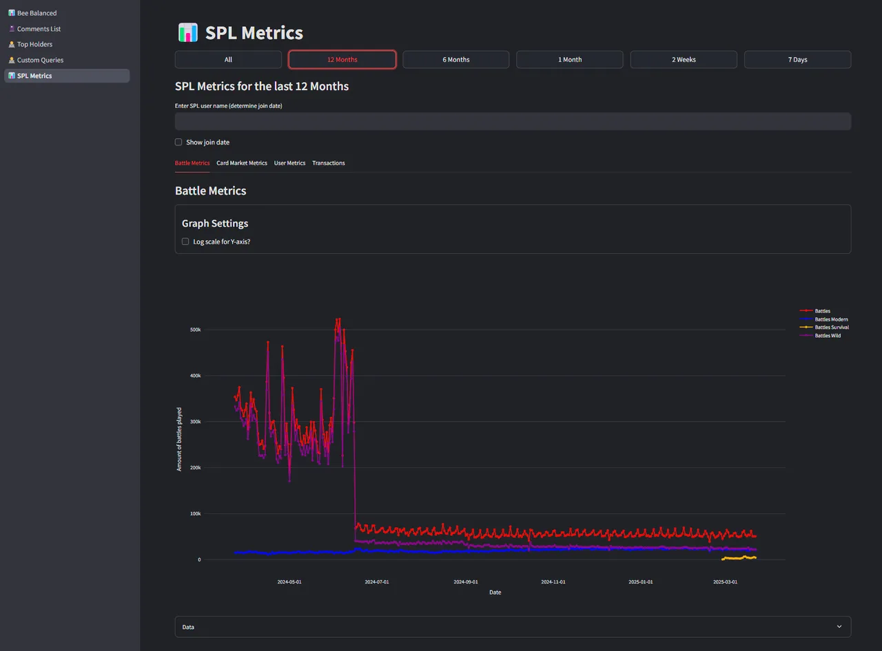Image resolution: width=882 pixels, height=651 pixels.
Task: Pick the 7 Days range
Action: [798, 60]
